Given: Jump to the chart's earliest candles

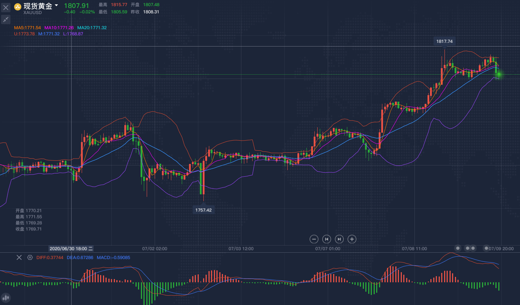Looking at the screenshot, I should (x=327, y=239).
